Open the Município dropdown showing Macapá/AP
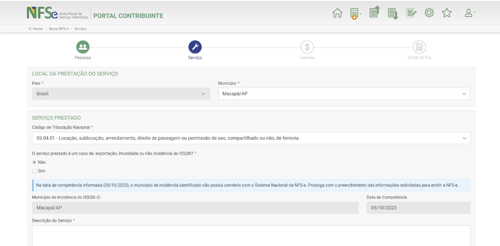The image size is (500, 246). [344, 94]
